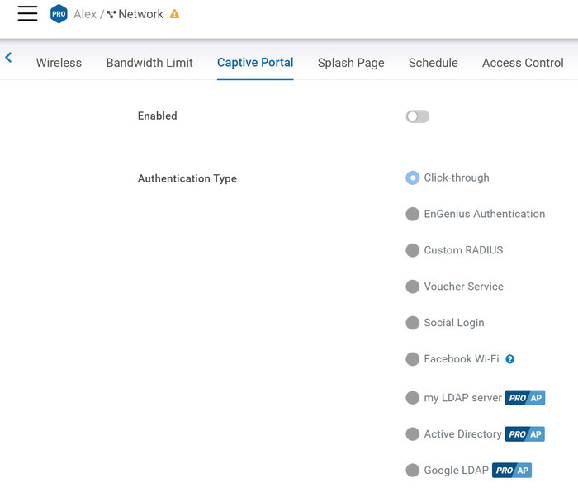Viewport: 578px width, 502px height.
Task: Open the Access Control tab
Action: [x=523, y=63]
